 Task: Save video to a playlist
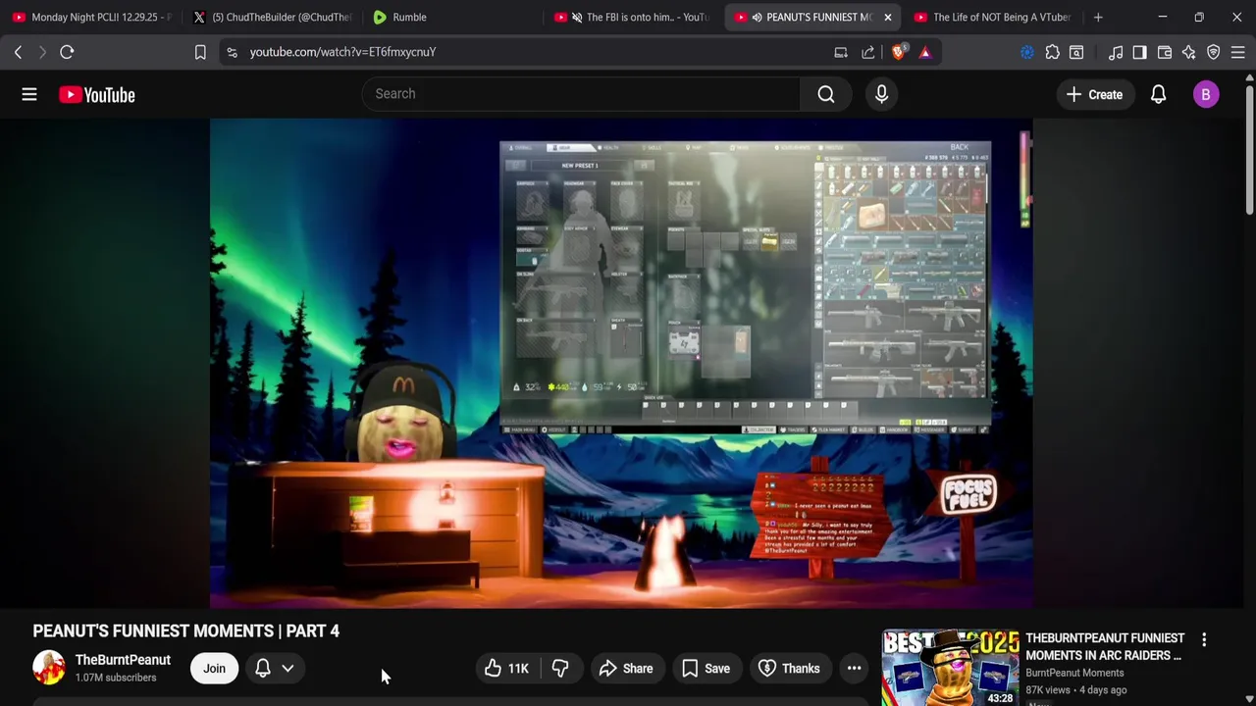click(706, 669)
